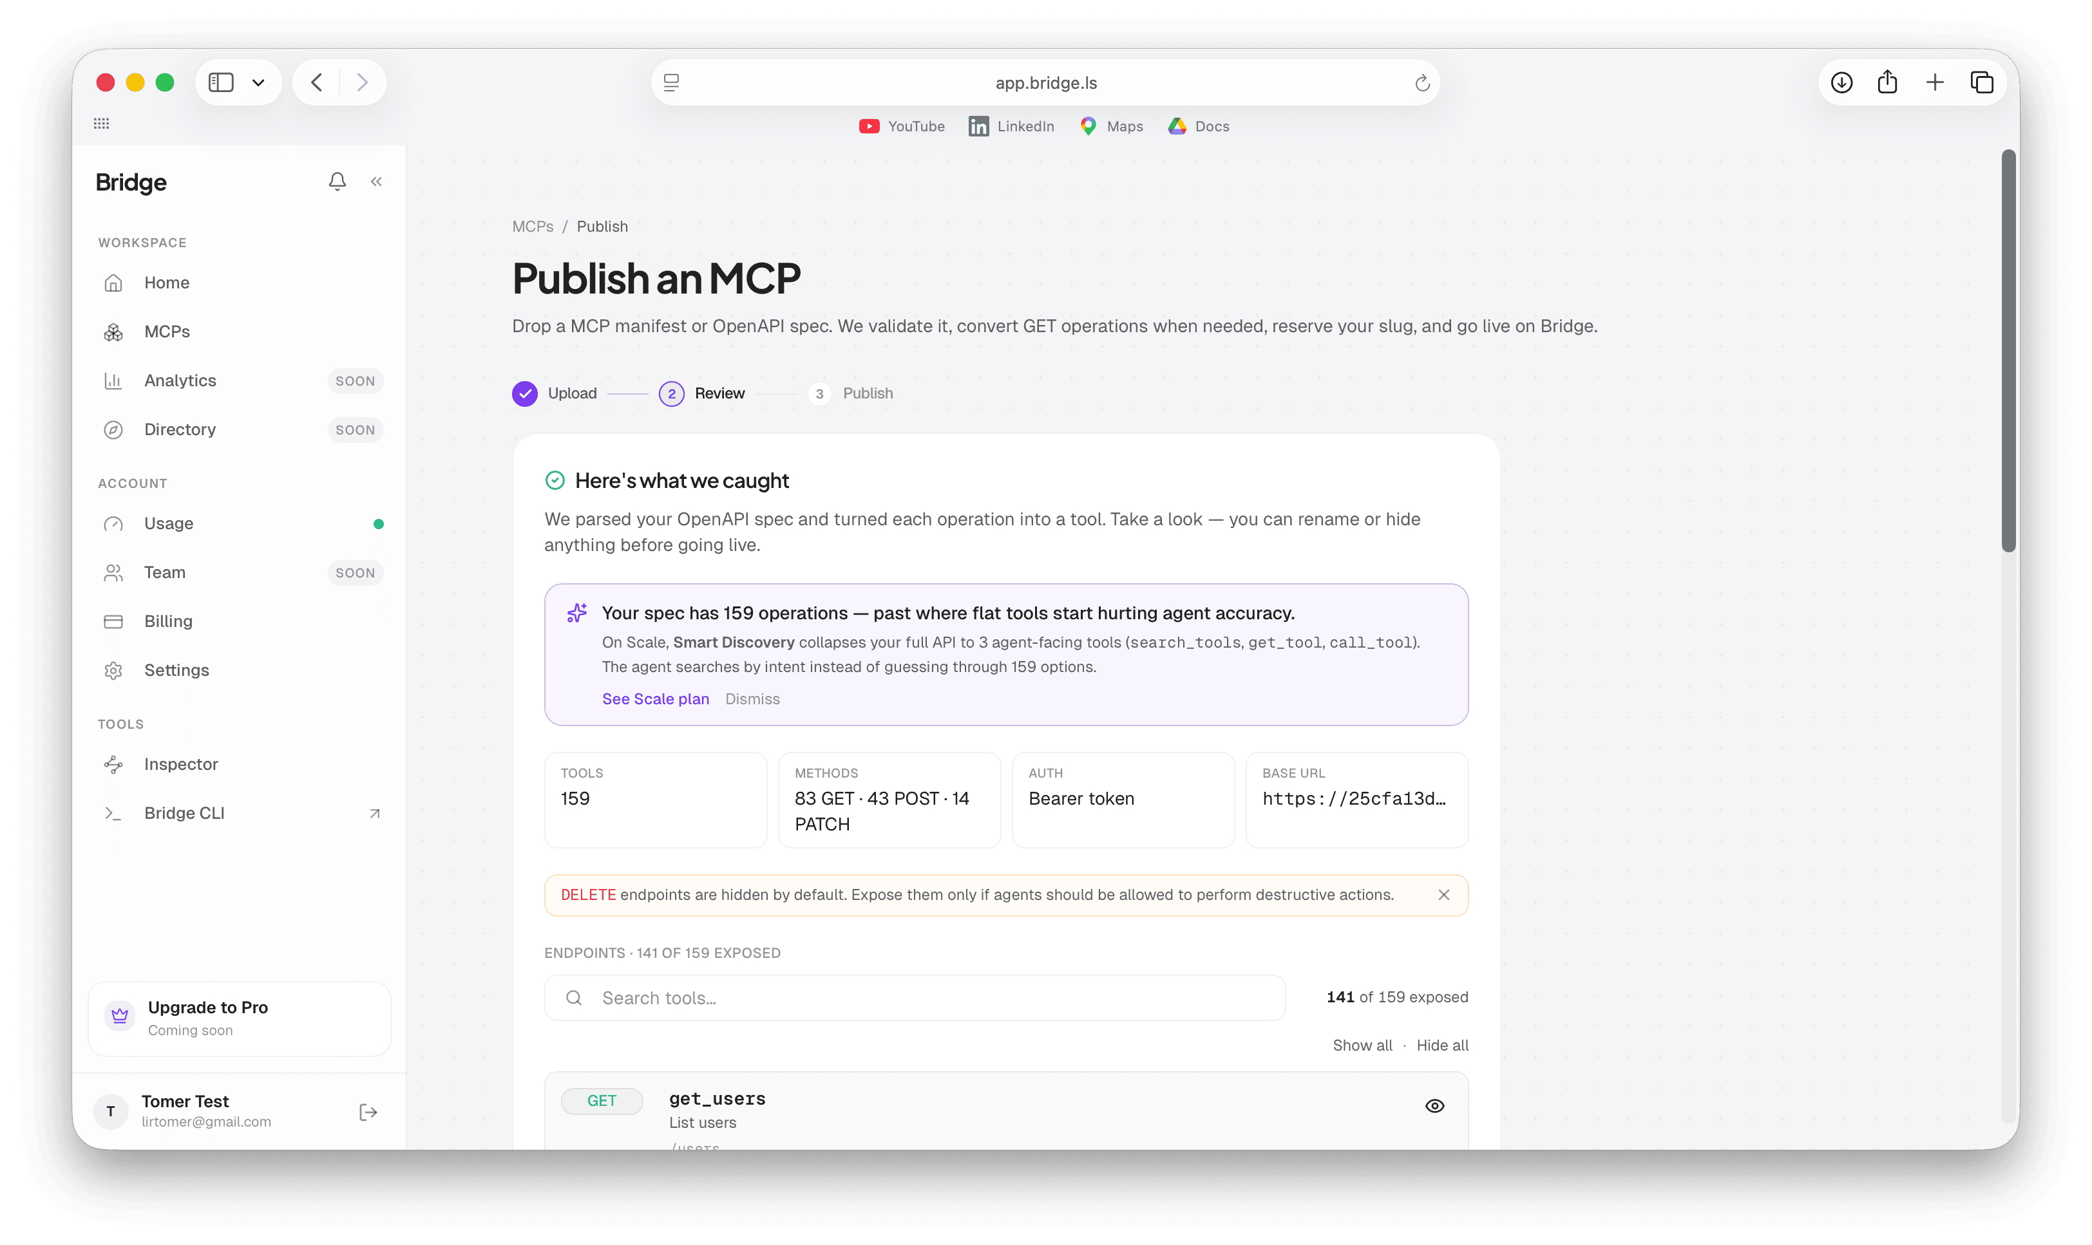This screenshot has width=2092, height=1245.
Task: Close the DELETE endpoints warning
Action: (x=1443, y=895)
